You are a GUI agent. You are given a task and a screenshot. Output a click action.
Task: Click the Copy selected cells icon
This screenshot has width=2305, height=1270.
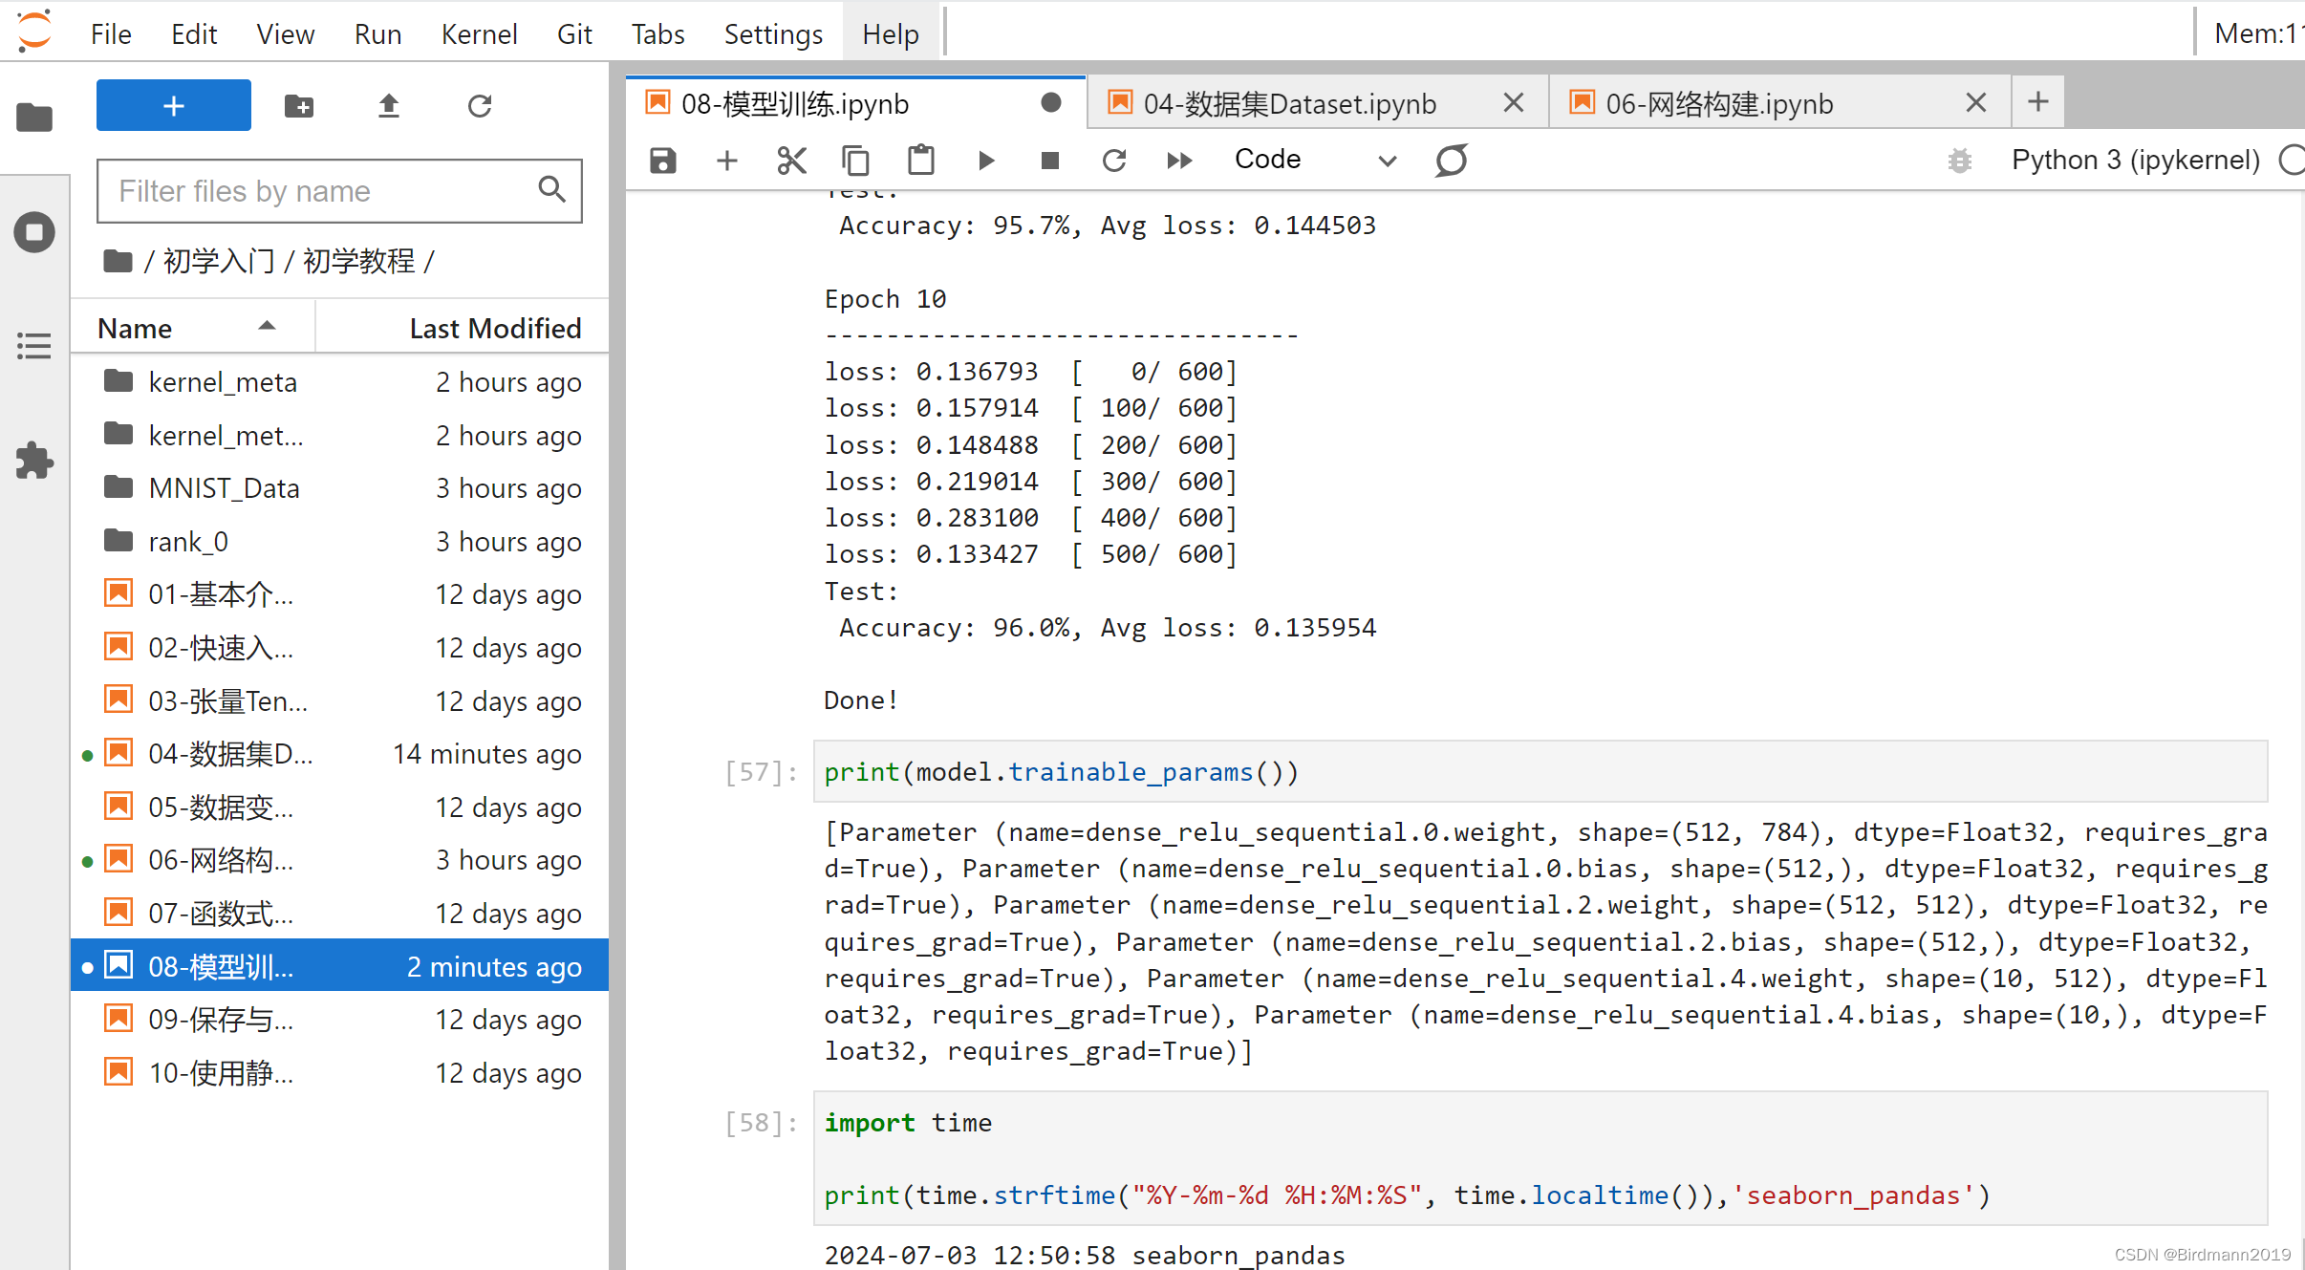click(x=855, y=160)
